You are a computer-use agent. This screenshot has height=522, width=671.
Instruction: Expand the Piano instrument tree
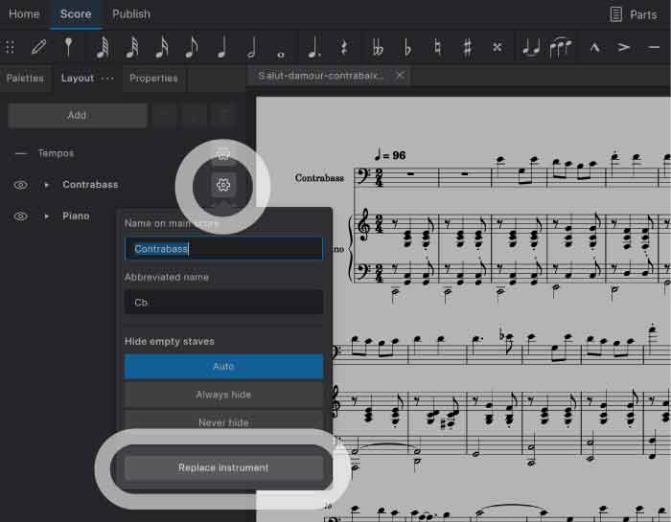[46, 216]
